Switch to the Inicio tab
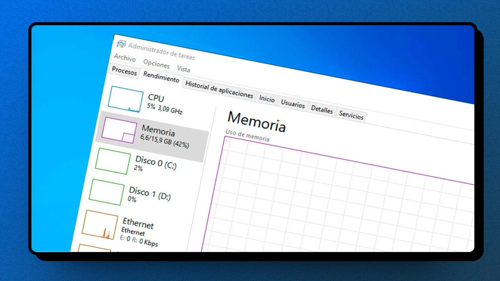 click(x=267, y=99)
